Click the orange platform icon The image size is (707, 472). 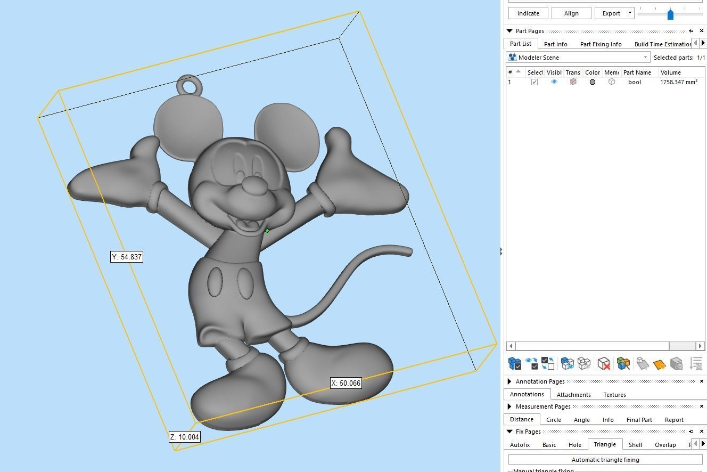point(659,364)
